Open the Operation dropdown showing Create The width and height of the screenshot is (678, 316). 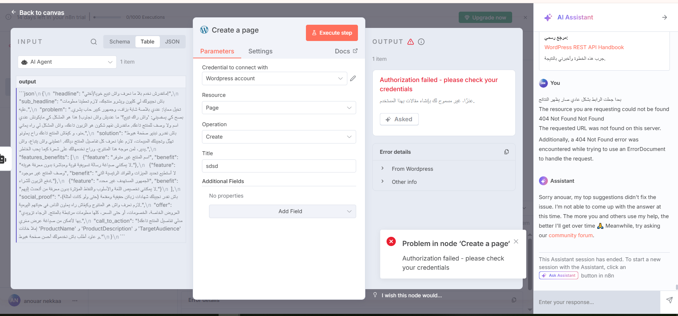coord(279,137)
